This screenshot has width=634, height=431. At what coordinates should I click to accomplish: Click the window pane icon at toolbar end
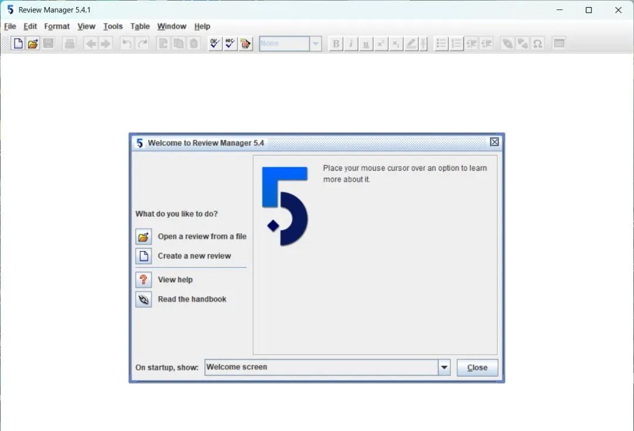pyautogui.click(x=559, y=43)
